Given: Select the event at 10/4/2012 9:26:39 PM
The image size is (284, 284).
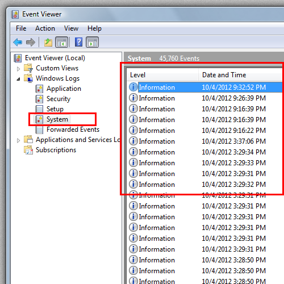Looking at the screenshot, I should tap(204, 98).
